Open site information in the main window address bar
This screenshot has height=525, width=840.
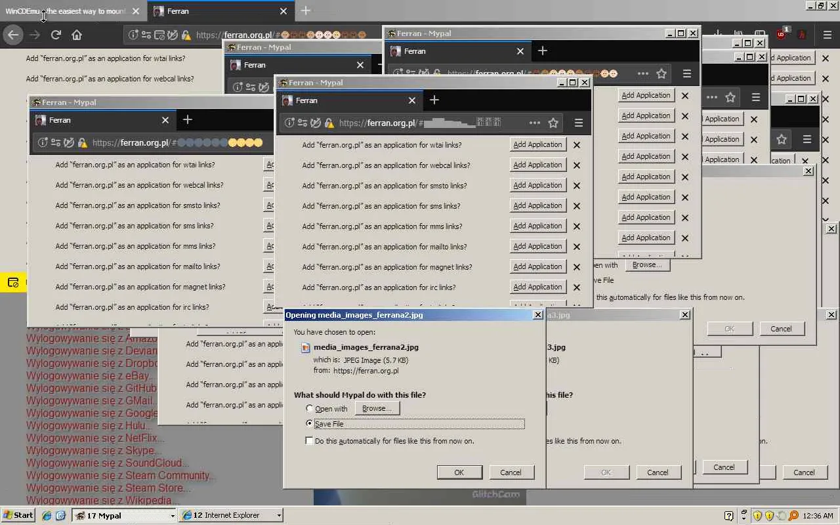(x=133, y=35)
